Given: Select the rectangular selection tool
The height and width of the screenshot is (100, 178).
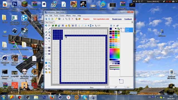Looking at the screenshot, I should tap(46, 29).
